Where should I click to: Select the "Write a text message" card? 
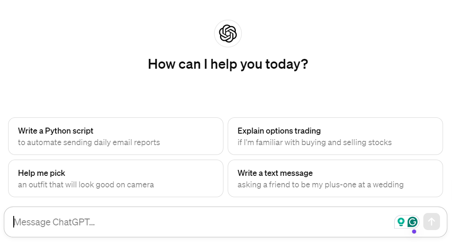[x=335, y=178]
